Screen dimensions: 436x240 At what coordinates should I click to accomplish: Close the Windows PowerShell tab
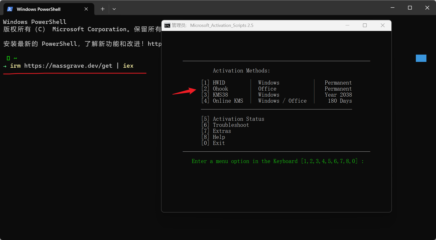point(86,9)
